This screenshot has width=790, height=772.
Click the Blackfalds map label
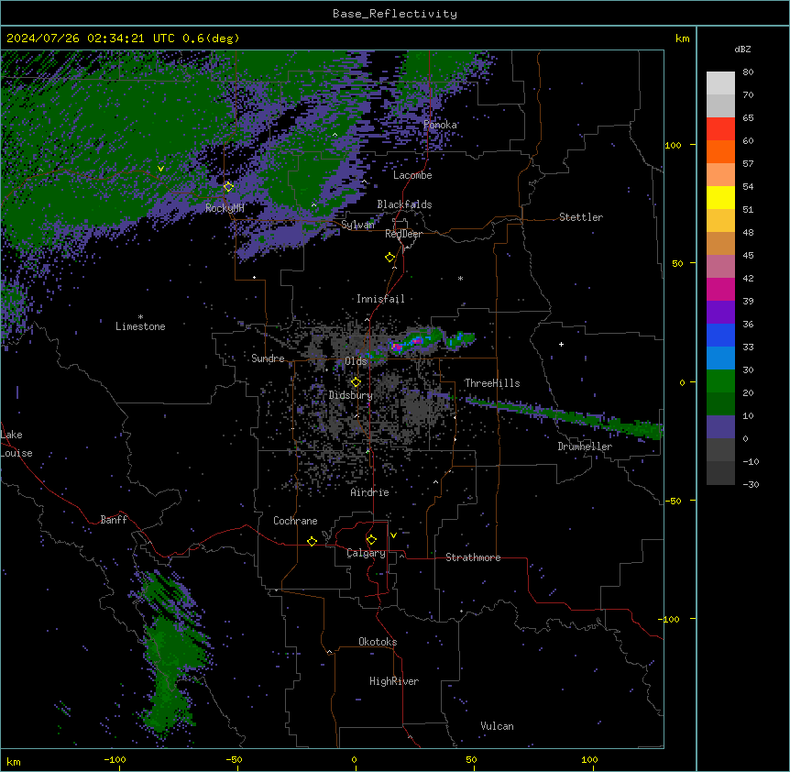pyautogui.click(x=404, y=204)
